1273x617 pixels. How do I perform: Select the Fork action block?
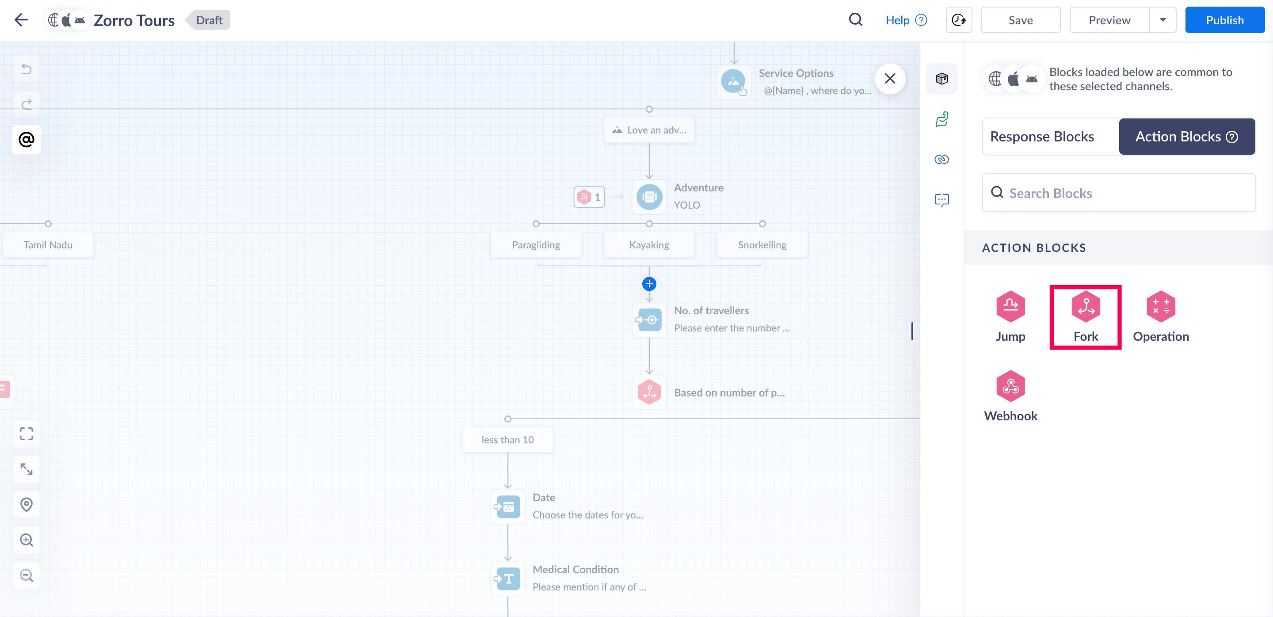(x=1085, y=316)
